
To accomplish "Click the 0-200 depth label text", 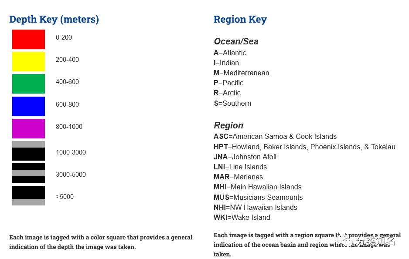I will point(64,37).
